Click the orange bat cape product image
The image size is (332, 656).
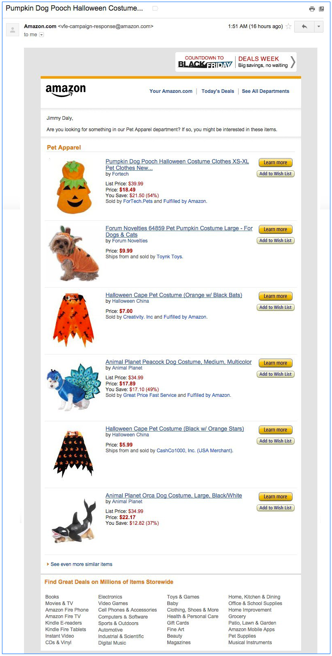(73, 320)
